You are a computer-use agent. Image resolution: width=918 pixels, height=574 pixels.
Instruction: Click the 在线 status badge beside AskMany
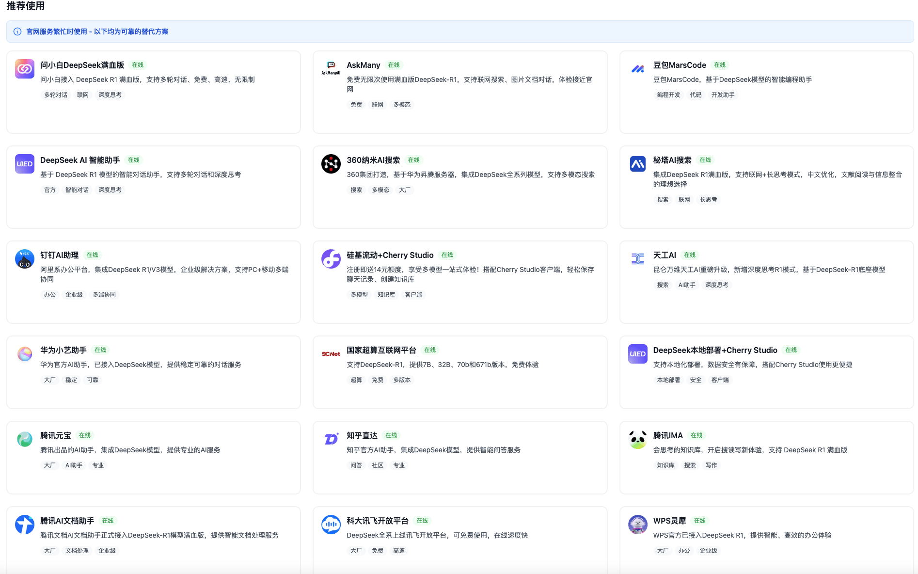pyautogui.click(x=394, y=65)
